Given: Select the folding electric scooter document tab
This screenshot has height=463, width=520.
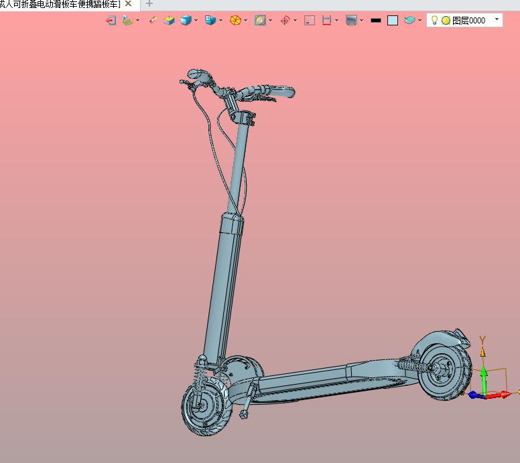Looking at the screenshot, I should point(60,4).
